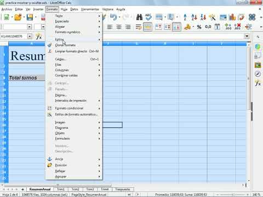Apply percent format with the % icon

click(x=199, y=27)
